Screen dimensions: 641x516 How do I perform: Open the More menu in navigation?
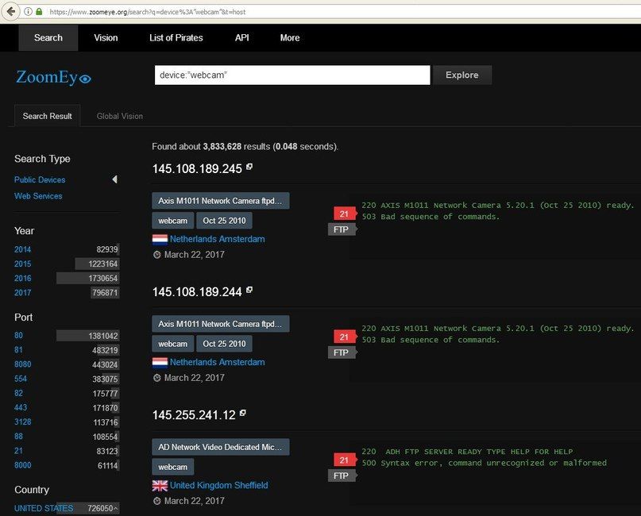click(x=290, y=37)
